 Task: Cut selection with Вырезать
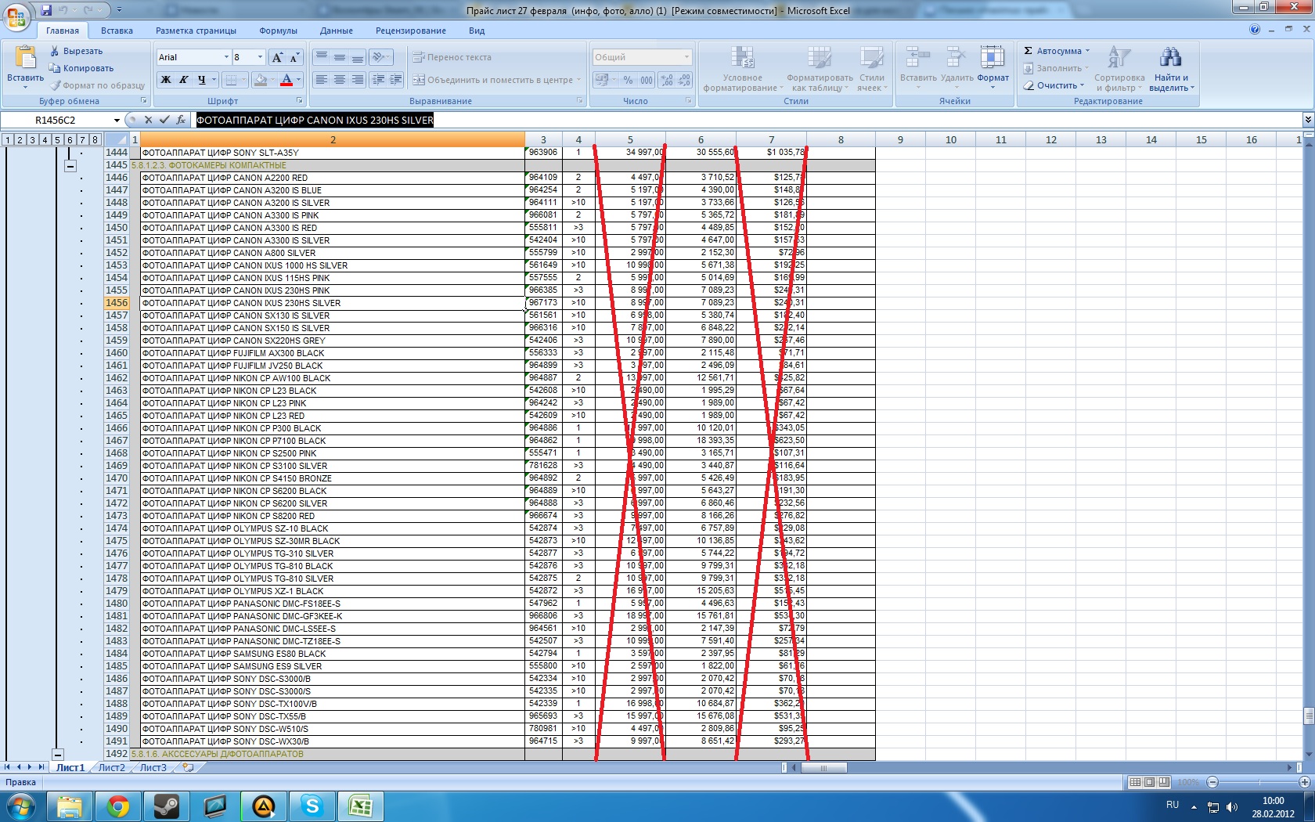pos(76,51)
